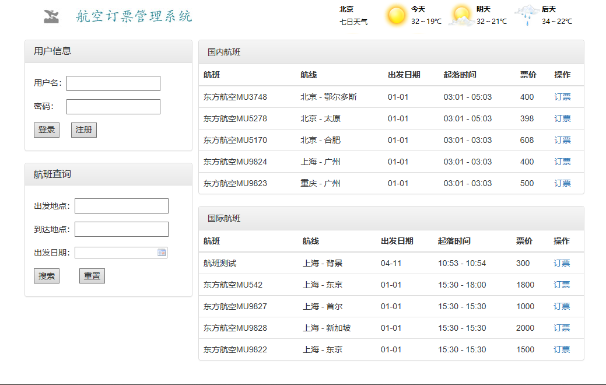Click the 北京 - 鄂尔多斯 route
The width and height of the screenshot is (606, 385).
coord(328,97)
